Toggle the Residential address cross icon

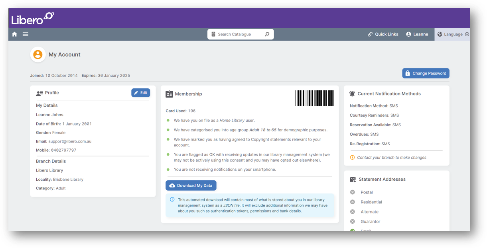[352, 202]
